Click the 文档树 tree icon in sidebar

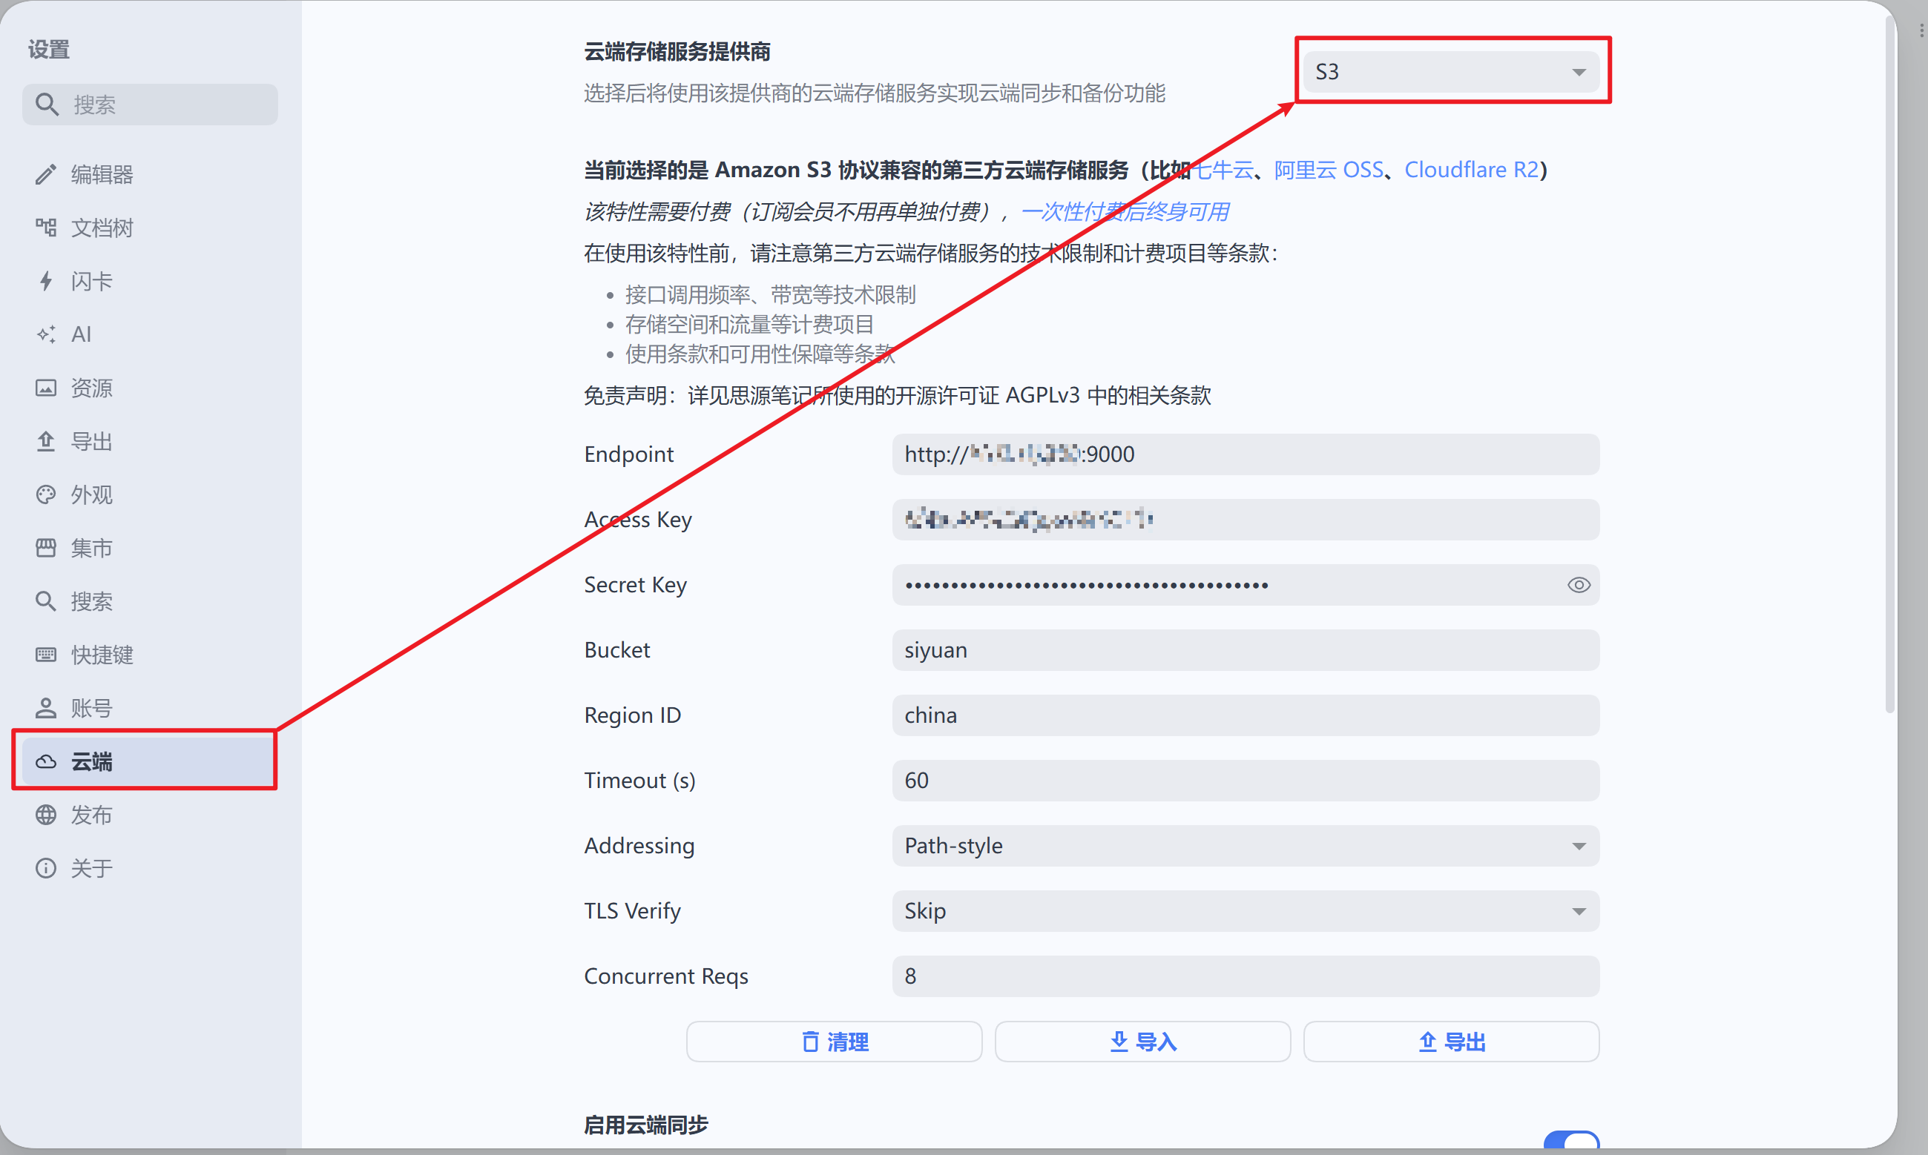coord(46,228)
